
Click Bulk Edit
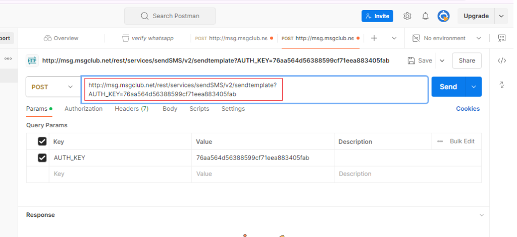462,141
